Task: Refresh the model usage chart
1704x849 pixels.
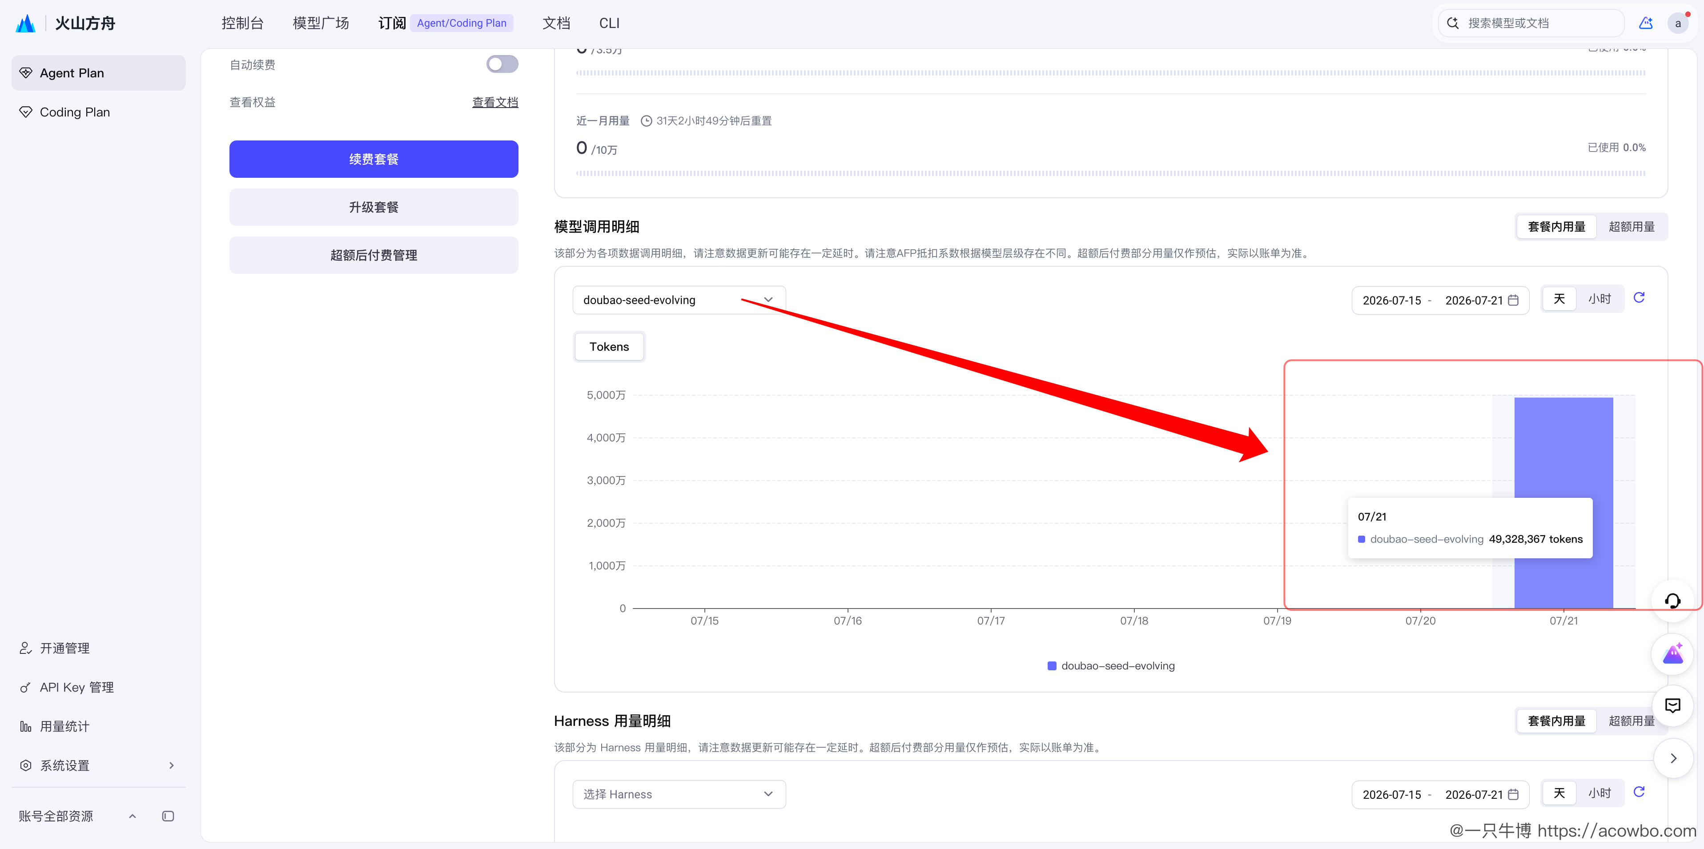Action: (x=1639, y=297)
